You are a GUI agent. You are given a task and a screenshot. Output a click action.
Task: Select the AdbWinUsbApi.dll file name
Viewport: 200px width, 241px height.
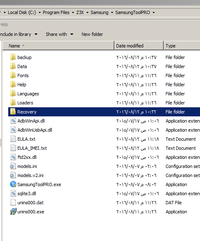(35, 130)
